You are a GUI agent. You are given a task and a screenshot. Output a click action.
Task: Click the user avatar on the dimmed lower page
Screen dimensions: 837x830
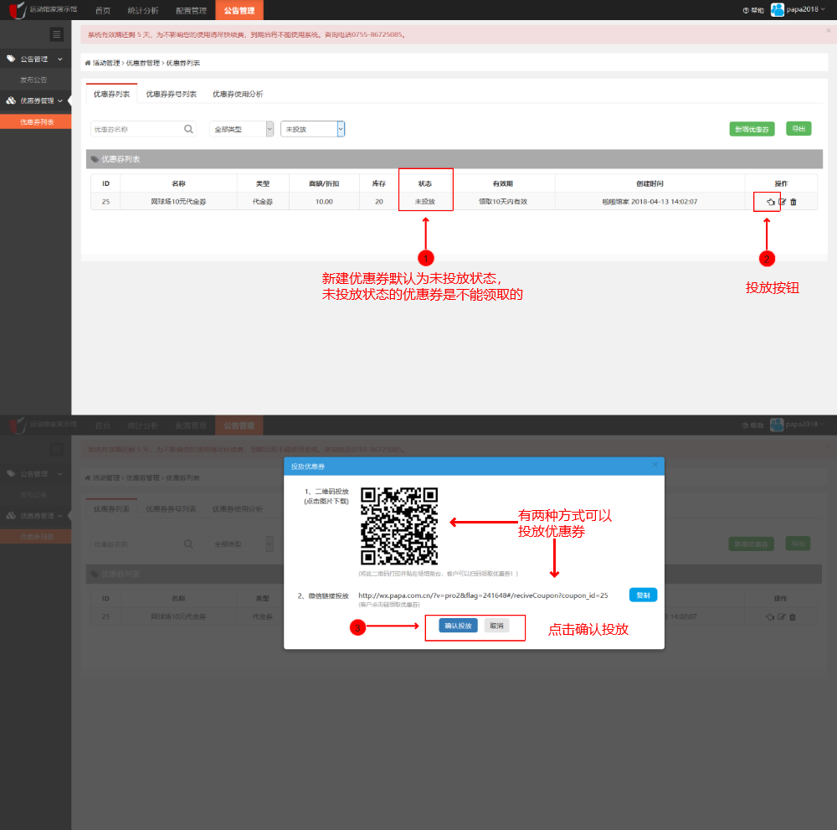point(778,425)
